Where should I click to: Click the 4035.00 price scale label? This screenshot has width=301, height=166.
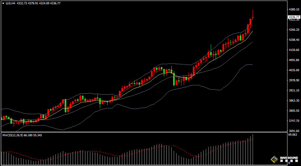pos(294,70)
